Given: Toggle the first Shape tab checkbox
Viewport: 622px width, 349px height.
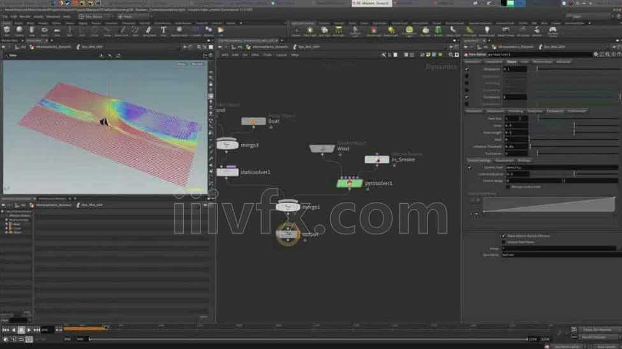Looking at the screenshot, I should 467,69.
